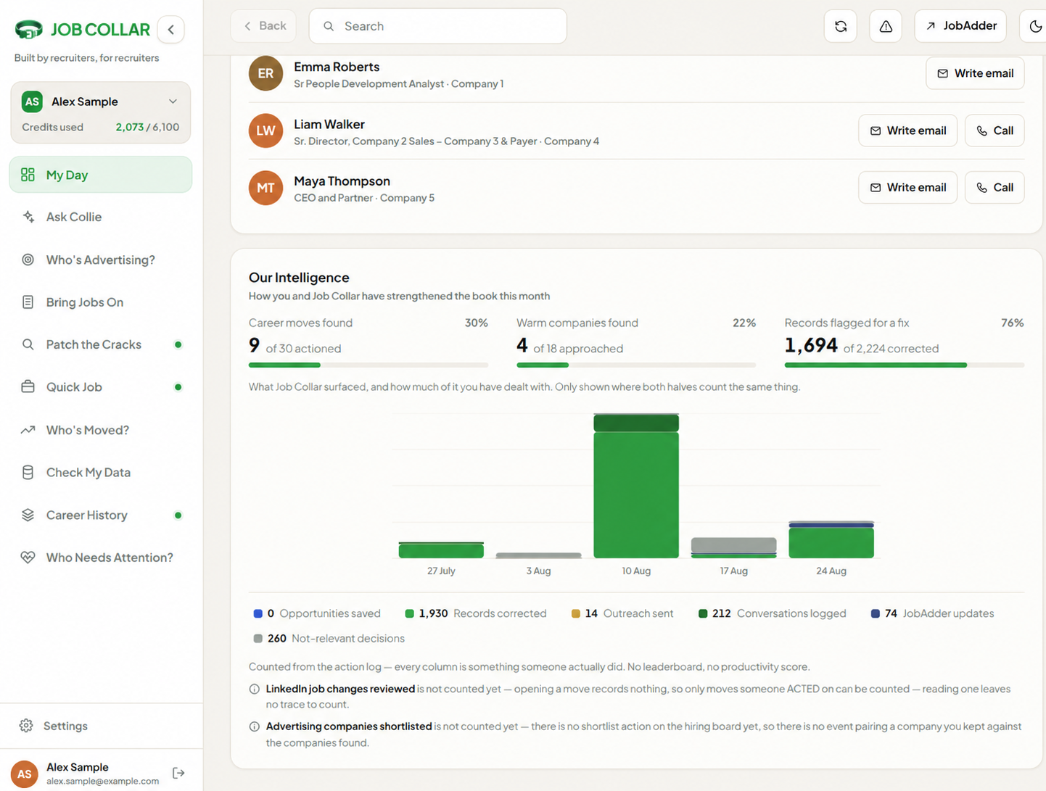Open Settings in the sidebar
1046x791 pixels.
point(101,726)
